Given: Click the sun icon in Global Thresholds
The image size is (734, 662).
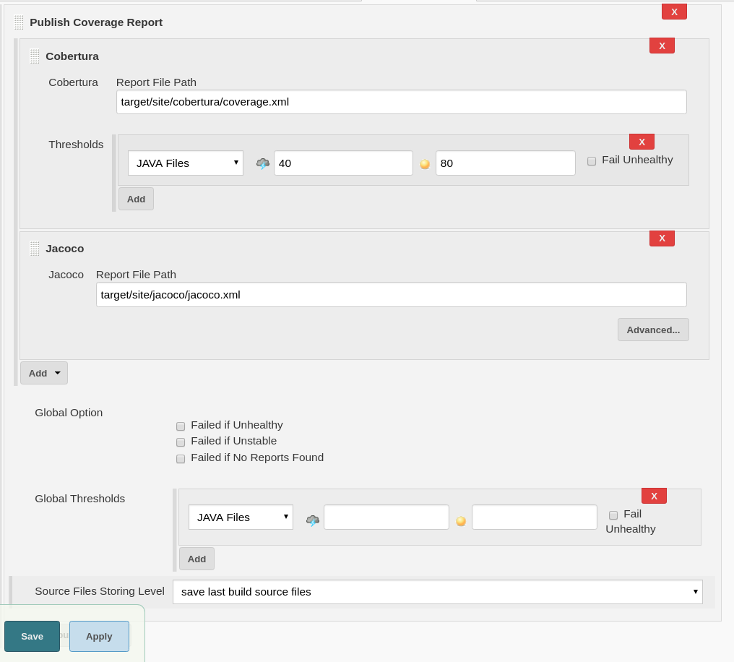Looking at the screenshot, I should pos(461,521).
